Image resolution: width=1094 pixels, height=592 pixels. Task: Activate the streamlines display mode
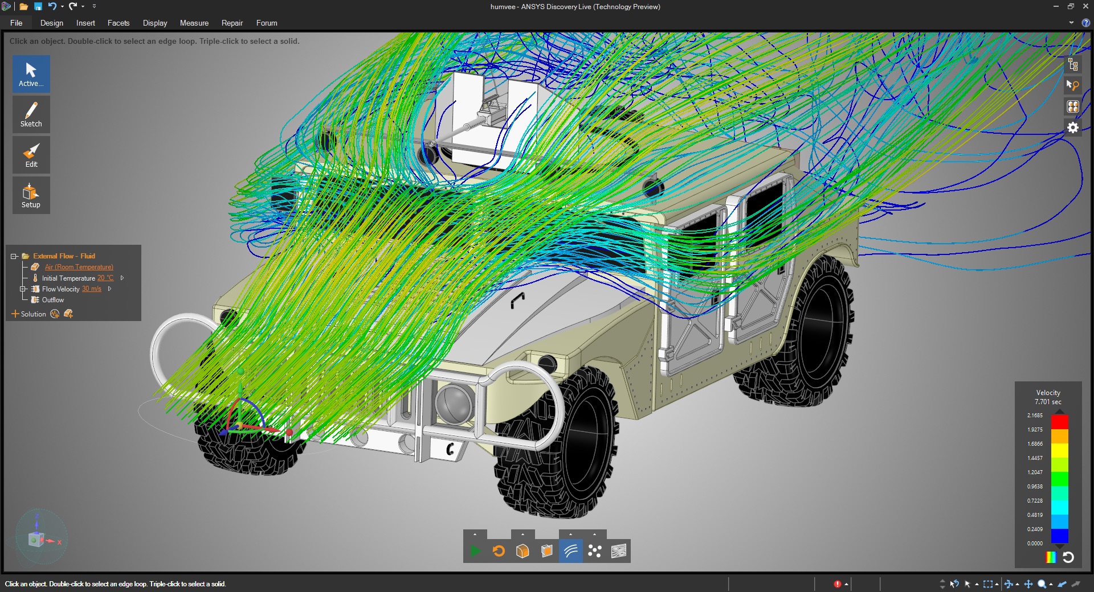coord(571,551)
